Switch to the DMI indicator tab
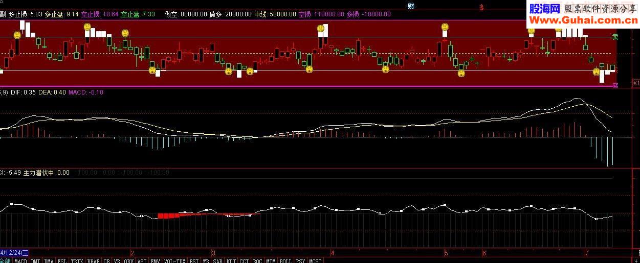The width and height of the screenshot is (640, 263). click(35, 260)
